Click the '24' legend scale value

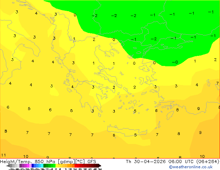pyautogui.click(x=75, y=169)
